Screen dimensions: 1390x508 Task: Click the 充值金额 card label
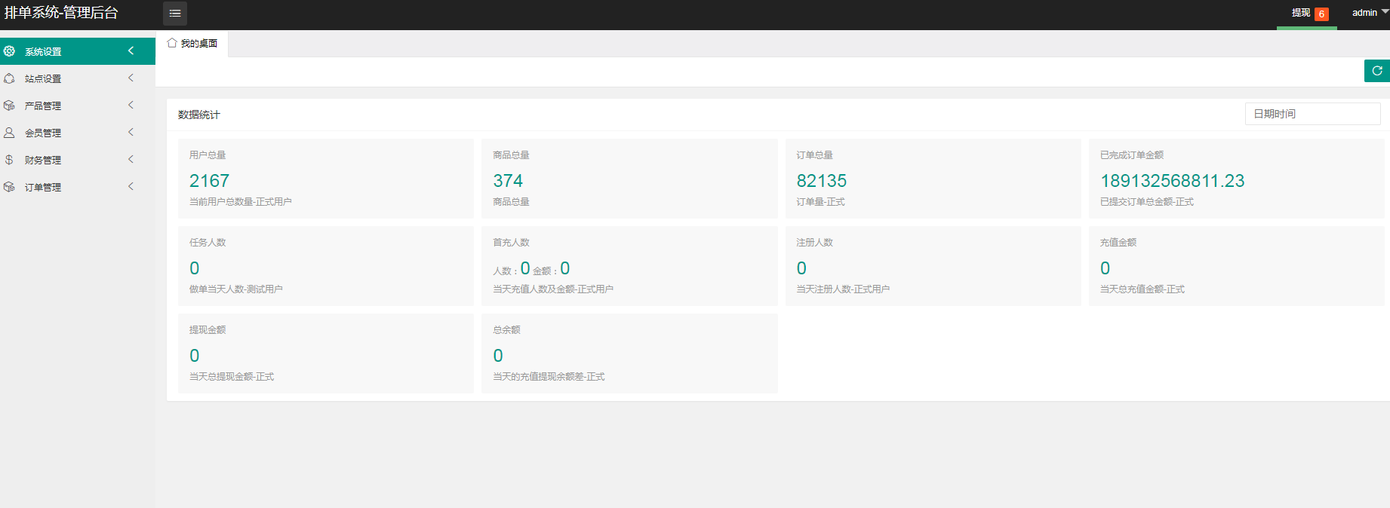[1118, 243]
